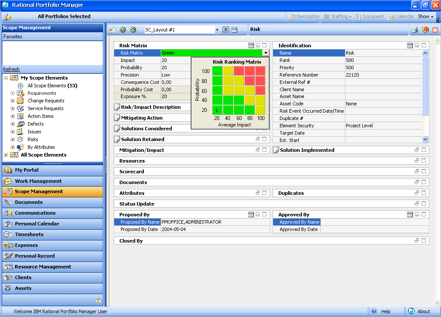Image resolution: width=441 pixels, height=317 pixels.
Task: Restore the Documents portlet
Action: click(x=417, y=182)
